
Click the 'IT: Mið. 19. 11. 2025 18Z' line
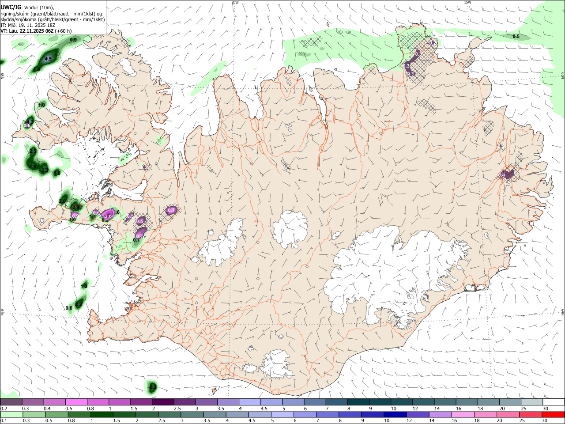click(28, 25)
